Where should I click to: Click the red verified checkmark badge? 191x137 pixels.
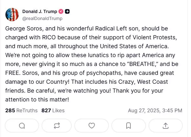pyautogui.click(x=61, y=11)
